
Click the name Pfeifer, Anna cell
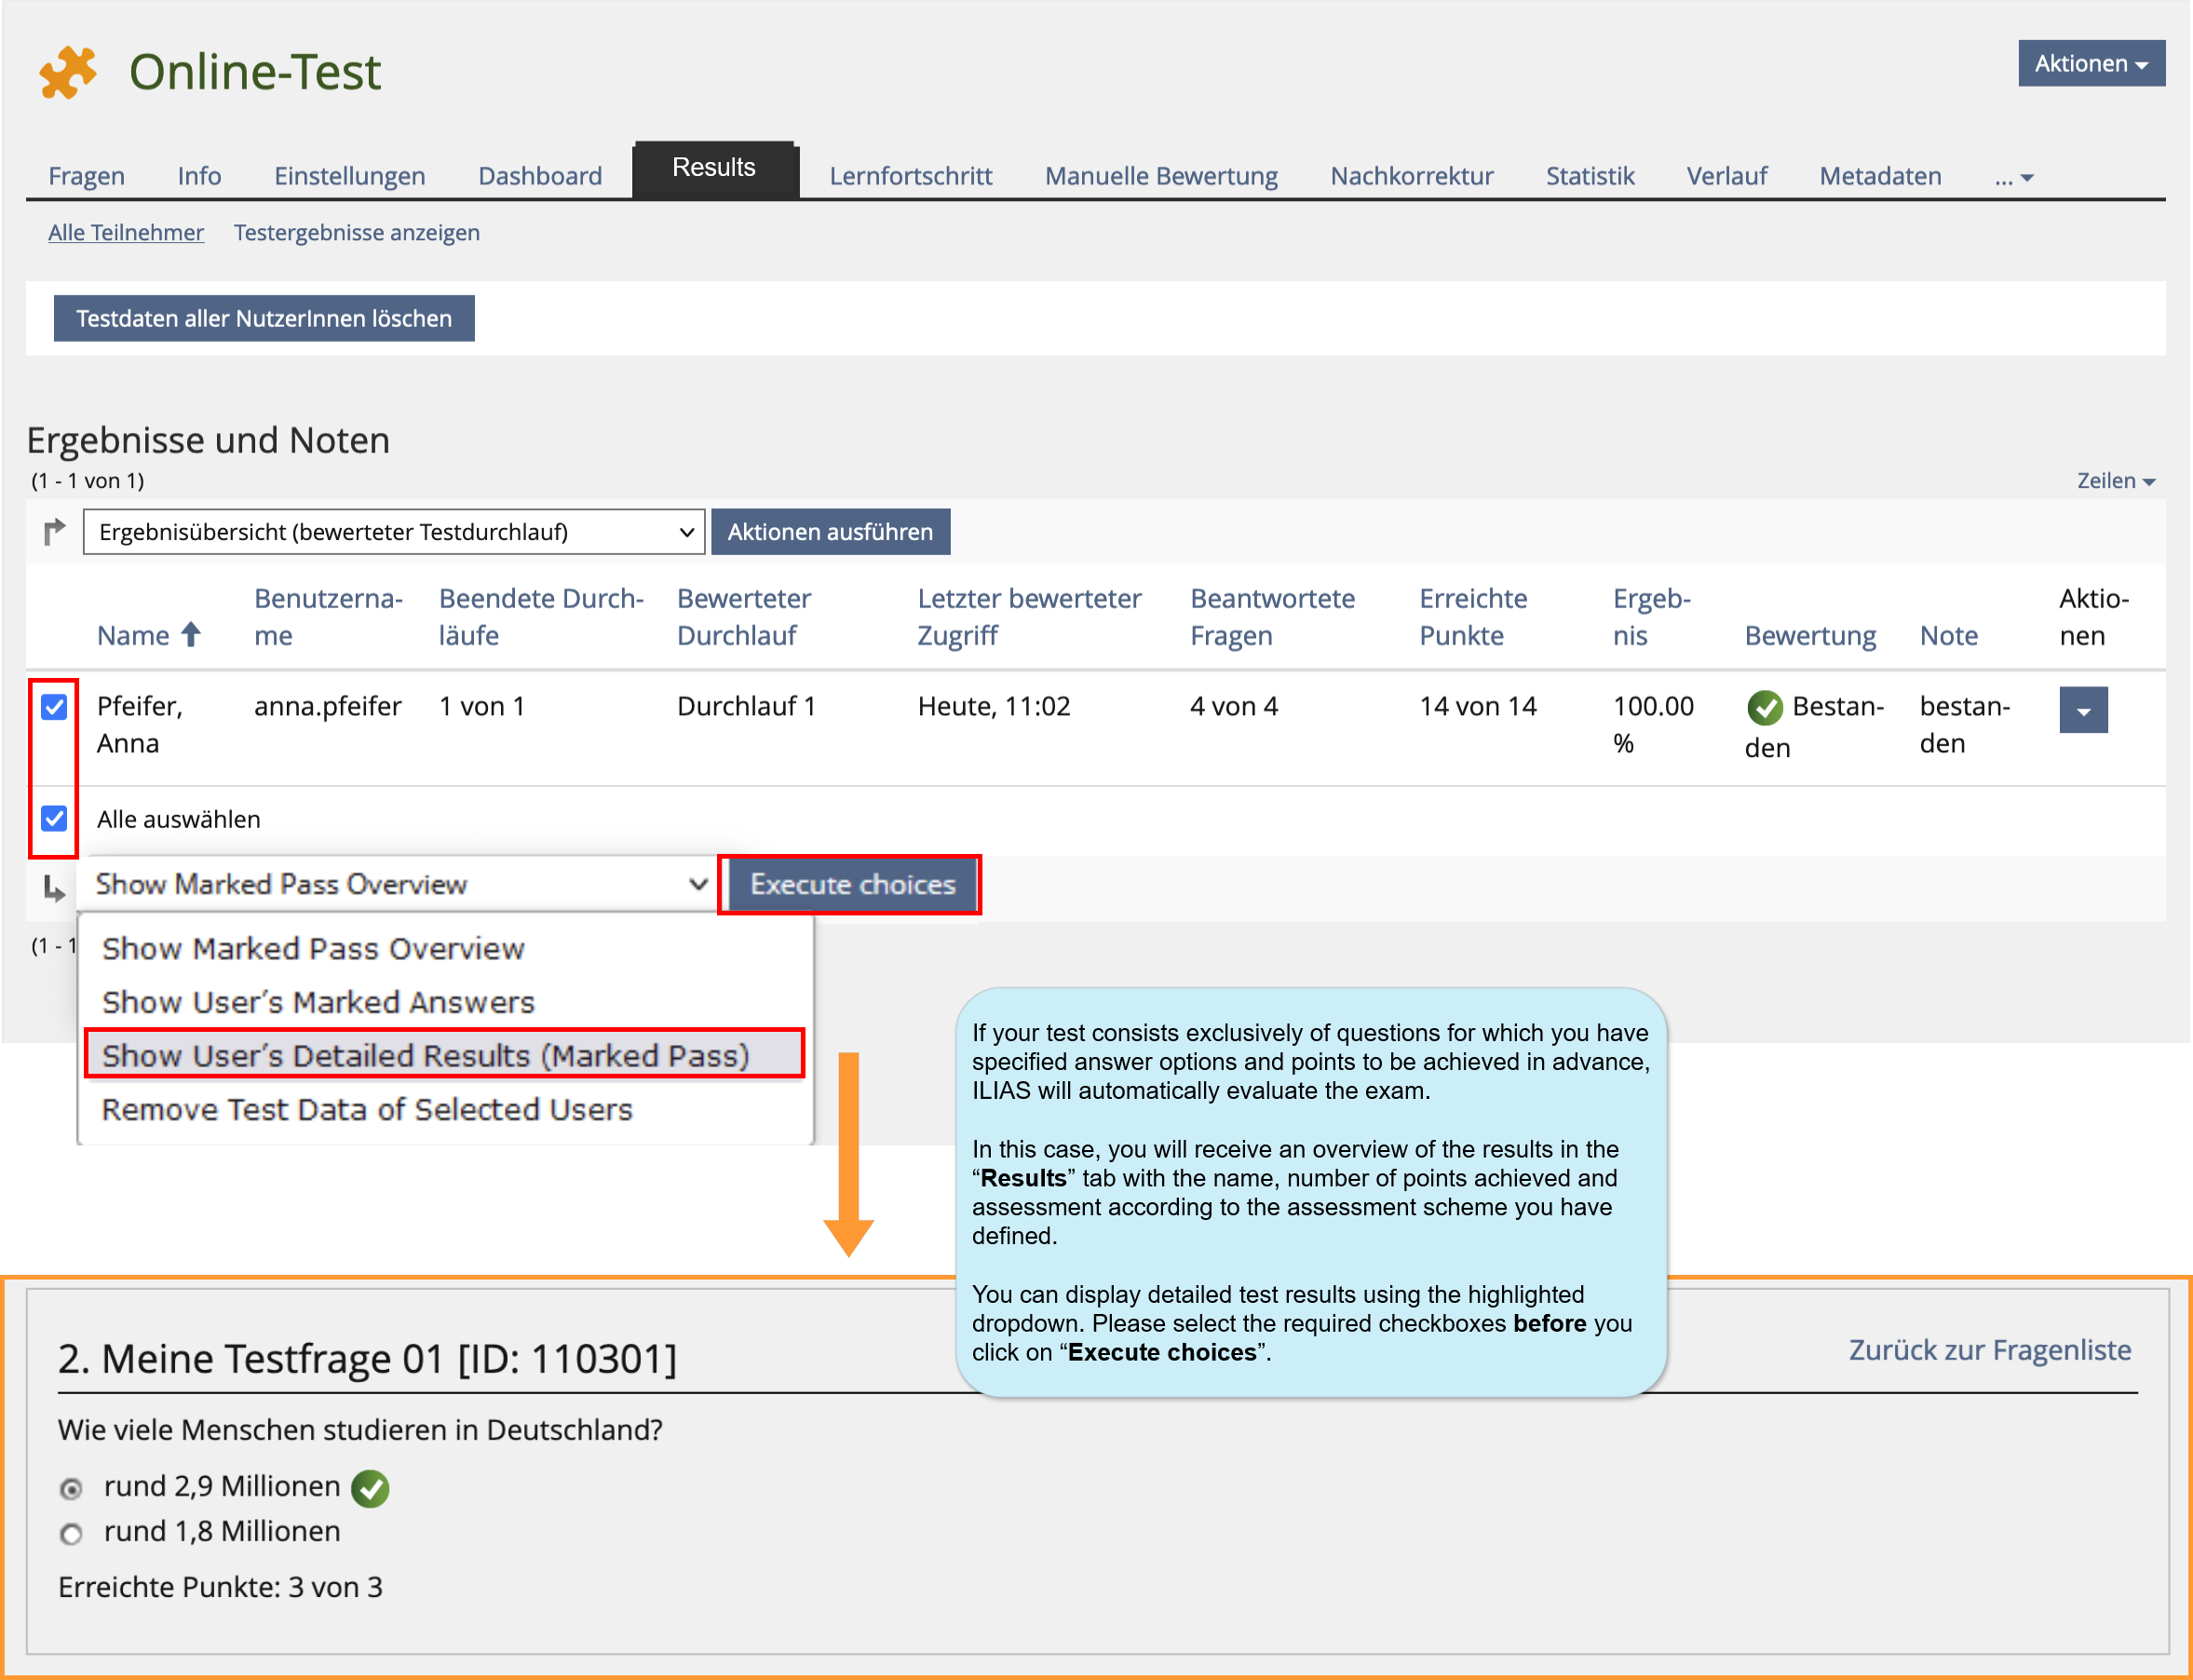tap(140, 725)
